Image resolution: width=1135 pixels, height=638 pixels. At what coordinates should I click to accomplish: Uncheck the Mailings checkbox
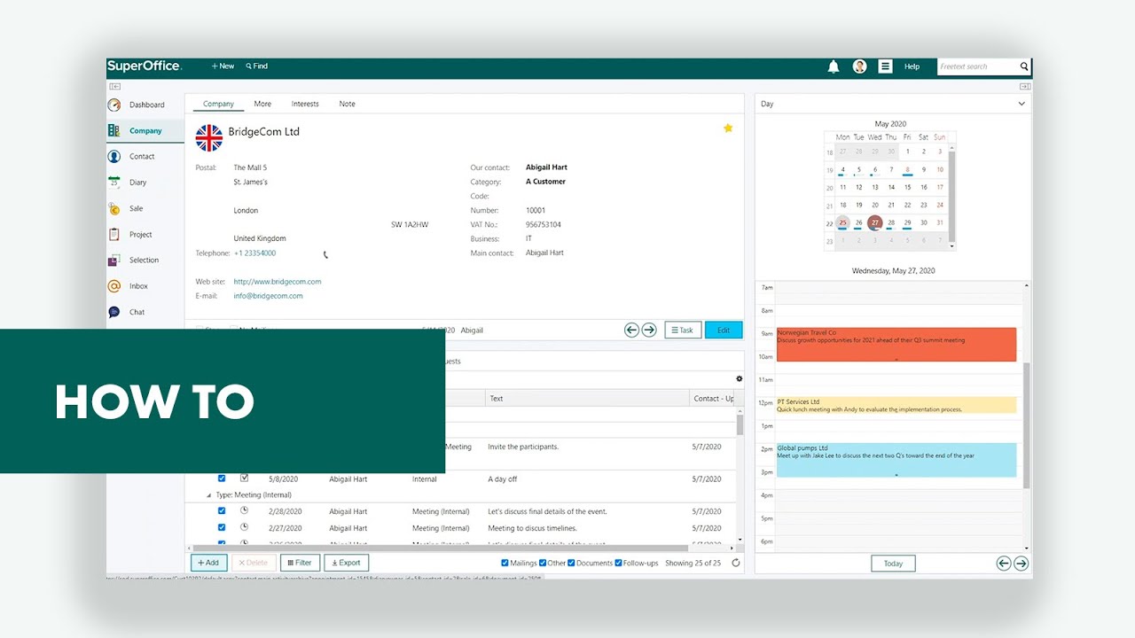pos(505,563)
